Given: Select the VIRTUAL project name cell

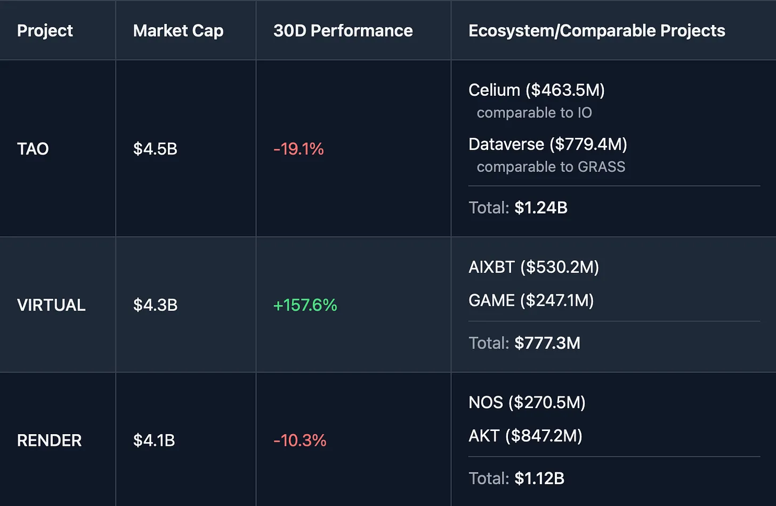Looking at the screenshot, I should tap(51, 305).
